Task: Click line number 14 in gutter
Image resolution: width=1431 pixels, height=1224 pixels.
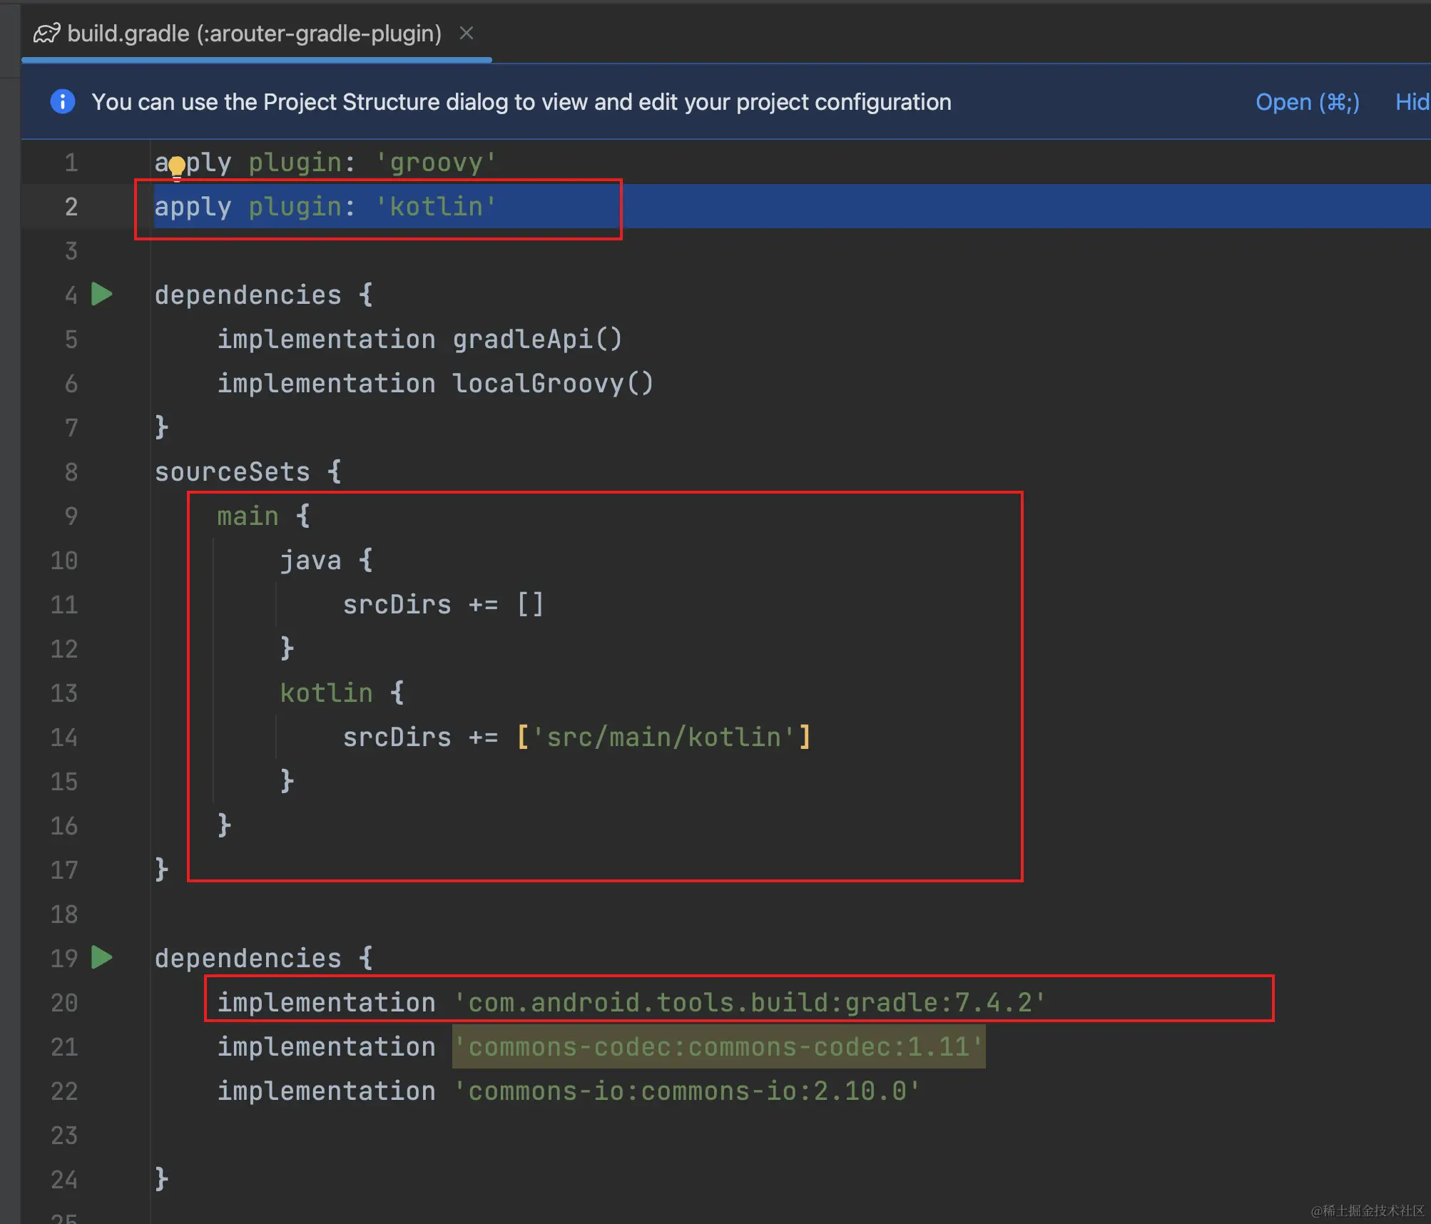Action: click(64, 737)
